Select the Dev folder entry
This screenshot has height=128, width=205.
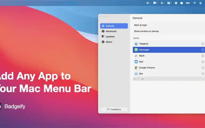point(169,74)
